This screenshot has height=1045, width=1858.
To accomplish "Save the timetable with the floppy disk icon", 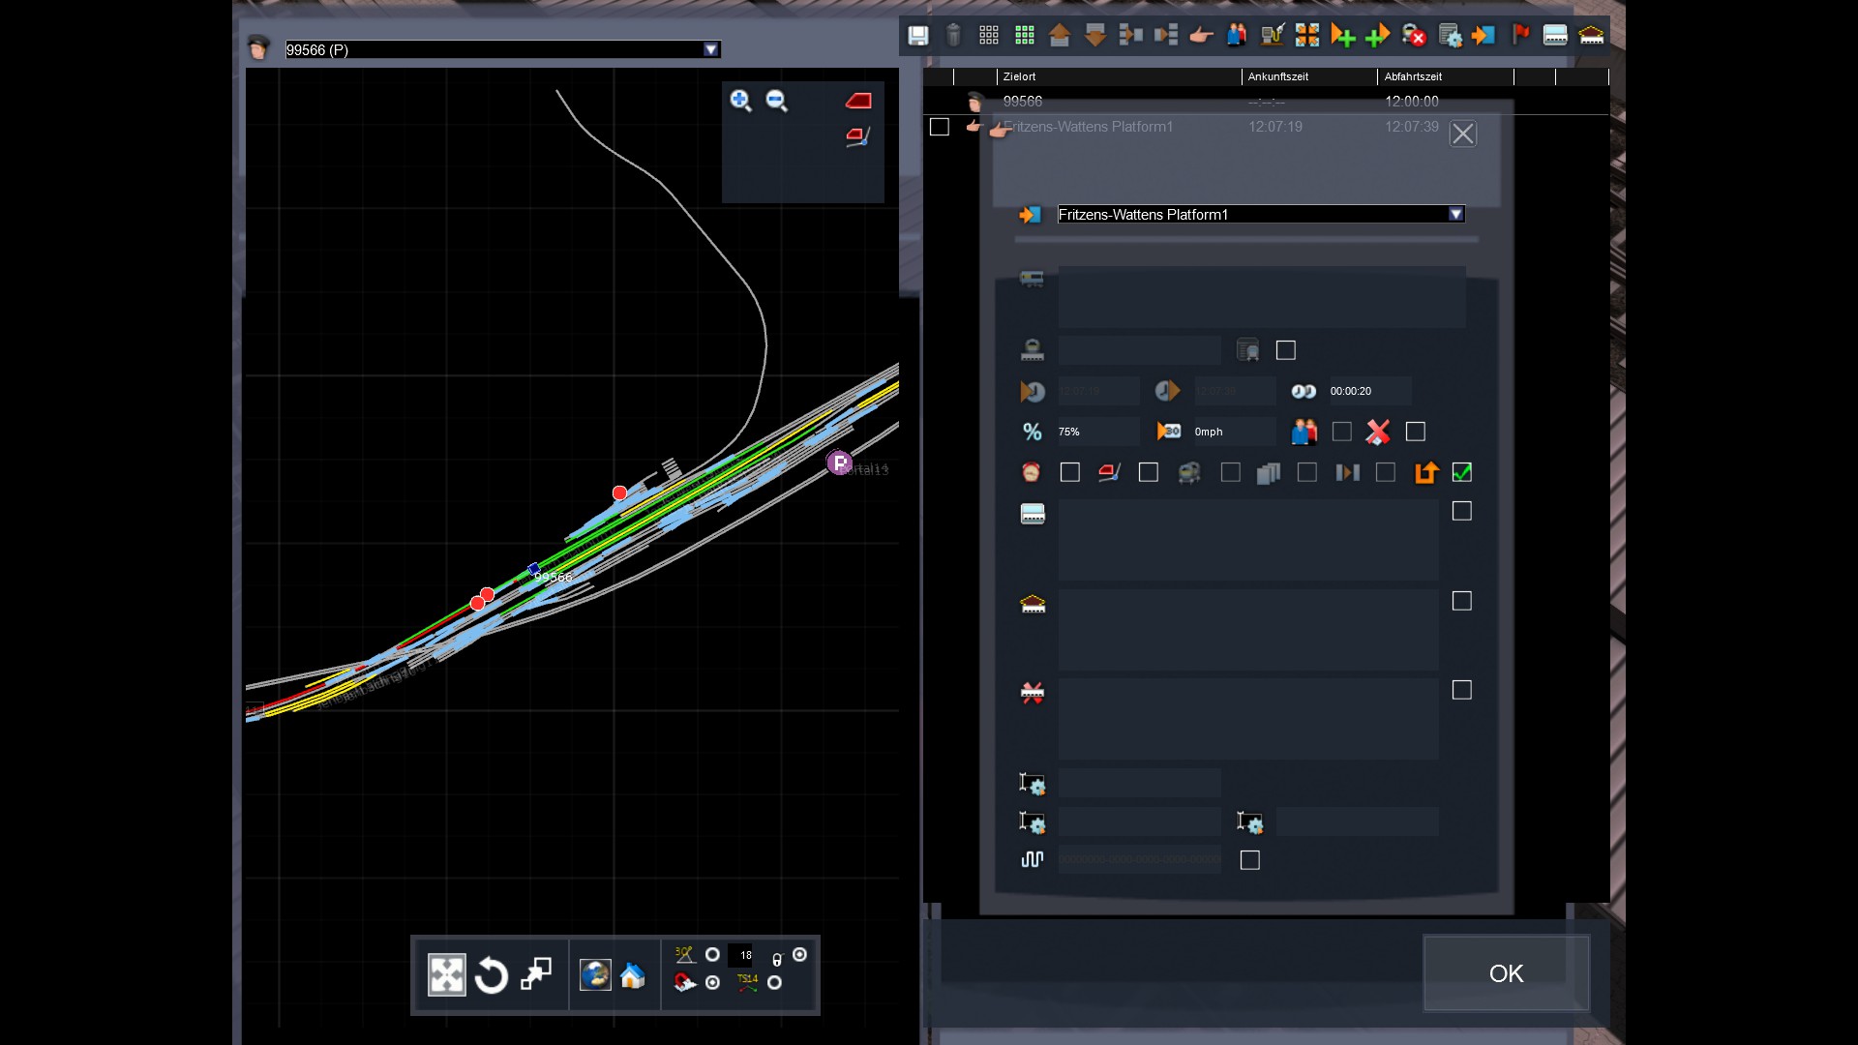I will coord(917,36).
